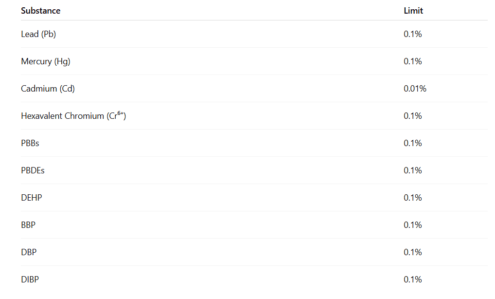Click the Cadmium (Cd) substance cell

[x=48, y=89]
